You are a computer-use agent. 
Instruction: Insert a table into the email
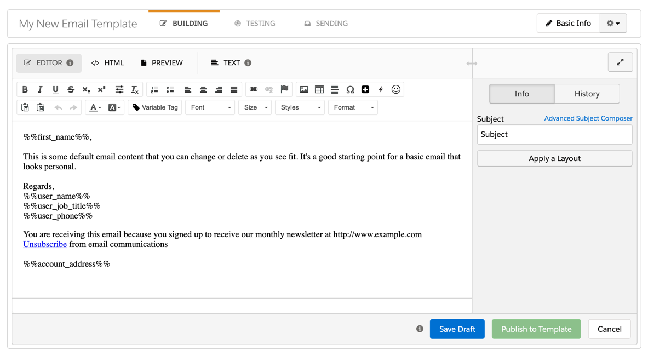pyautogui.click(x=319, y=89)
